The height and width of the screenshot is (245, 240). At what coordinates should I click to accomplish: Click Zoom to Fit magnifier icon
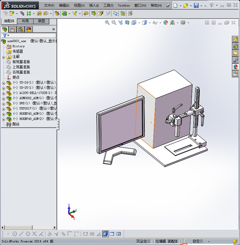click(x=107, y=23)
